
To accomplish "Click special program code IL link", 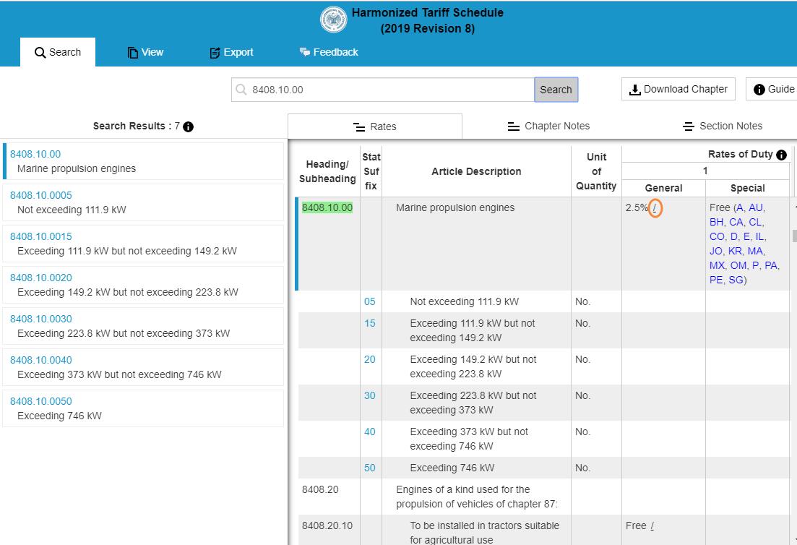I will [x=759, y=236].
